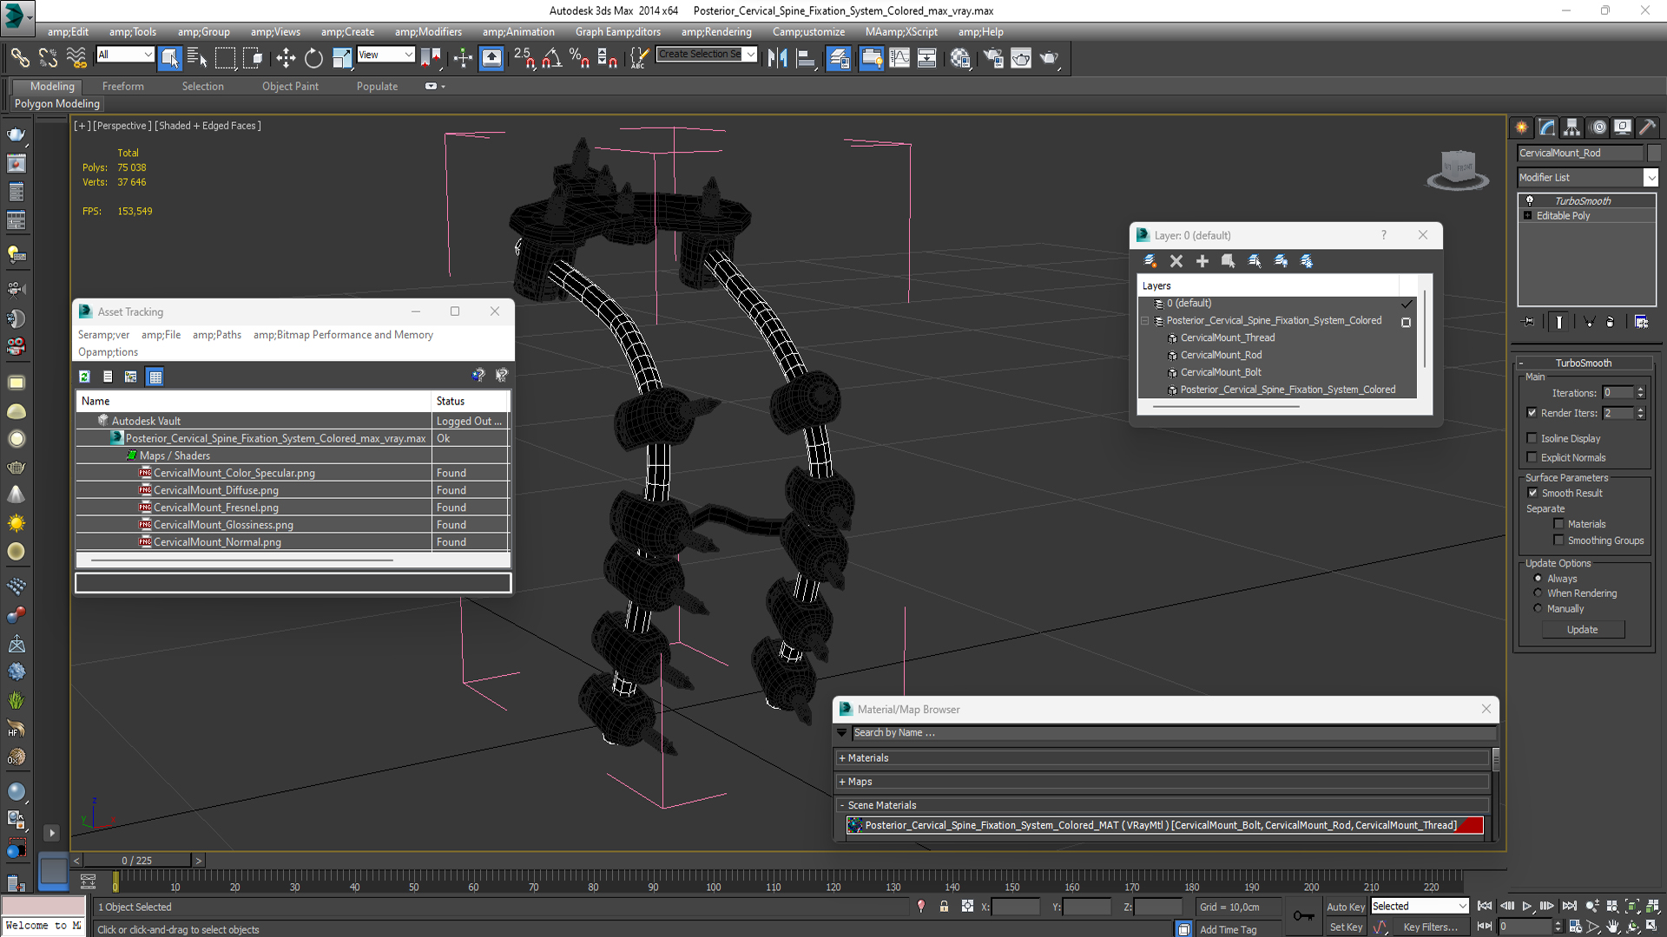Open the Paths menu in Asset Tracking
This screenshot has height=937, width=1667.
(217, 335)
